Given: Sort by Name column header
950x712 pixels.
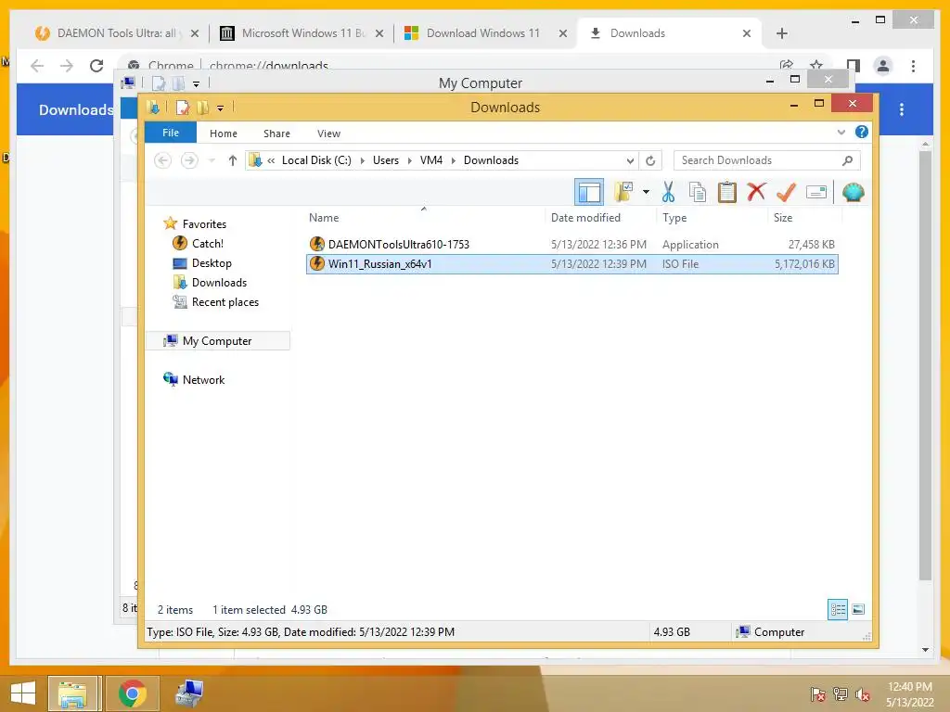Looking at the screenshot, I should coord(324,217).
